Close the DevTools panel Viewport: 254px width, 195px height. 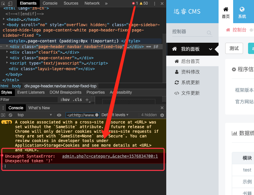coord(162,3)
